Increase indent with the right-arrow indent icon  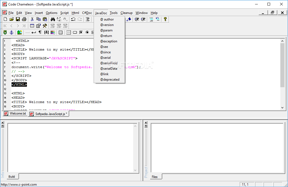point(137,19)
